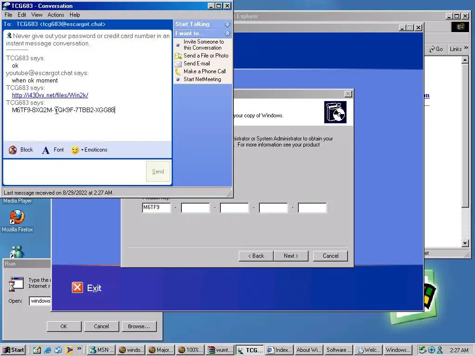Click Invite Someone to this Conversation
475x356 pixels.
pos(204,45)
